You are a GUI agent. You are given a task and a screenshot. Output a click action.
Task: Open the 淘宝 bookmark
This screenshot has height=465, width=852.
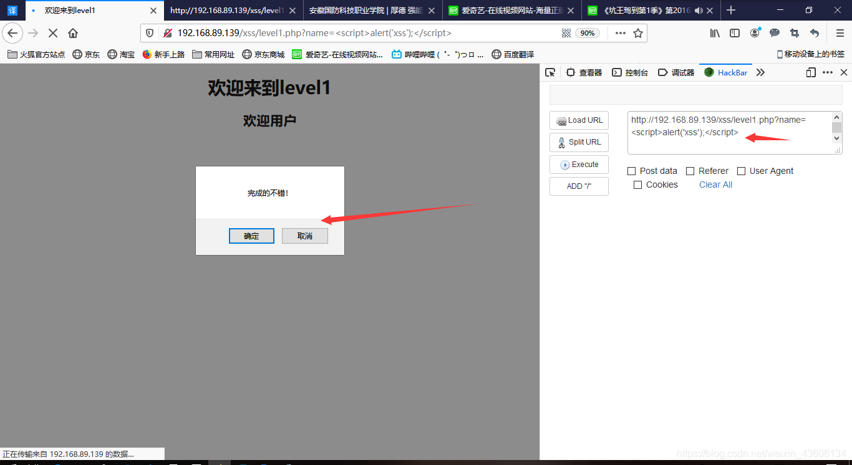(121, 54)
